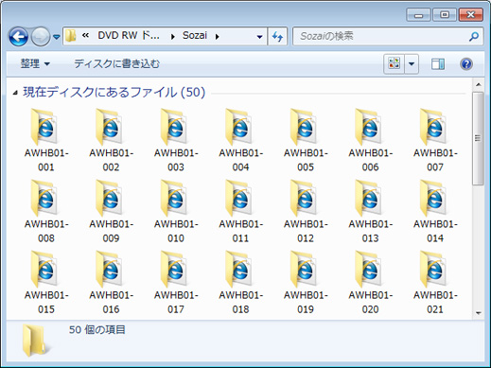Click the change view icon
The width and height of the screenshot is (491, 368).
tap(394, 64)
